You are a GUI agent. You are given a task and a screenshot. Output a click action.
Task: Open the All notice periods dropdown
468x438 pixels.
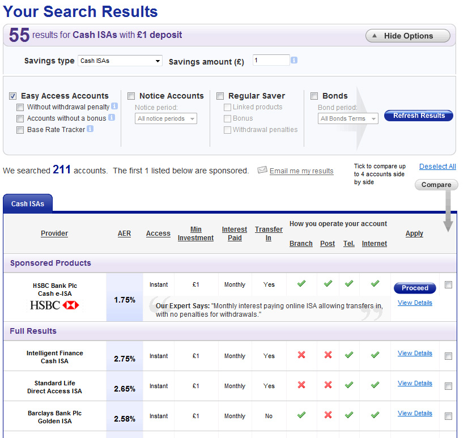pos(166,118)
